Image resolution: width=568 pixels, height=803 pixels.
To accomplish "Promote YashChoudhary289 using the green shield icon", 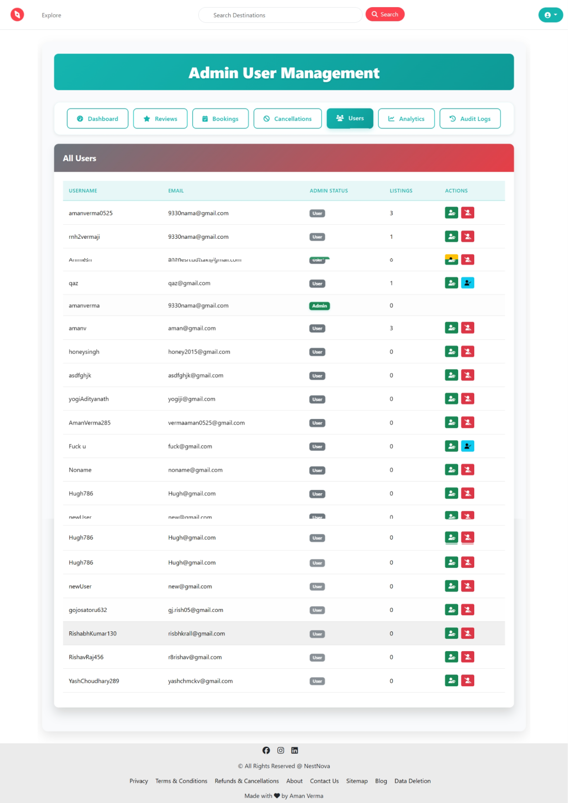I will [x=451, y=681].
